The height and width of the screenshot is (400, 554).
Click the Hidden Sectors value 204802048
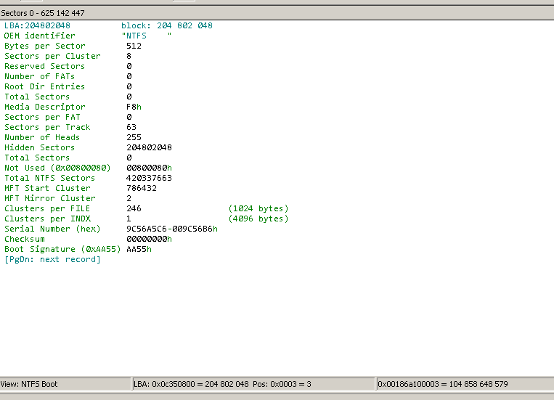coord(149,147)
